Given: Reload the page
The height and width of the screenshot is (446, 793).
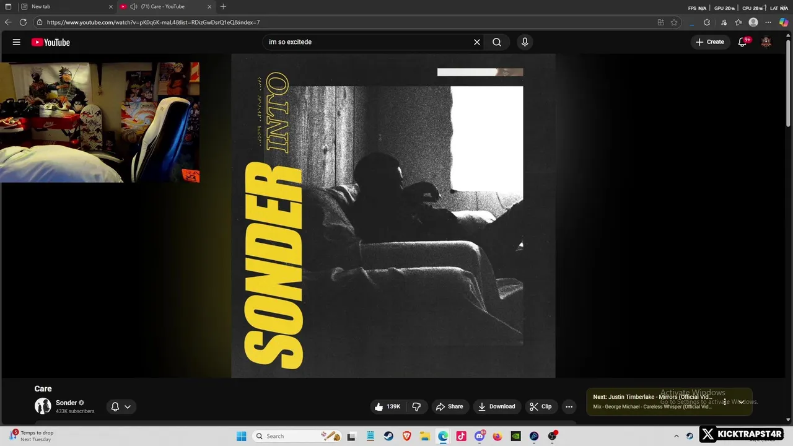Looking at the screenshot, I should click(23, 22).
